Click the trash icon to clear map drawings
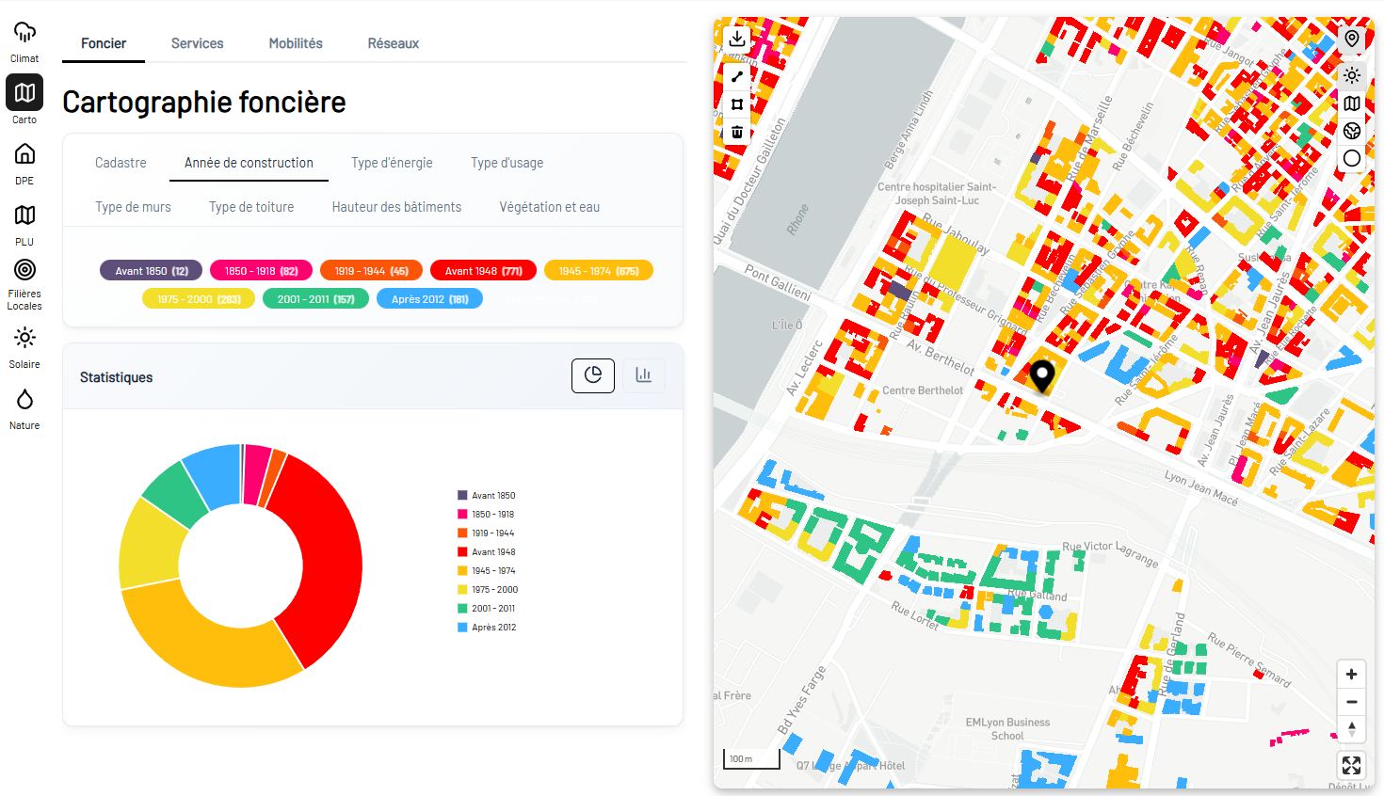This screenshot has width=1384, height=796. 737,132
